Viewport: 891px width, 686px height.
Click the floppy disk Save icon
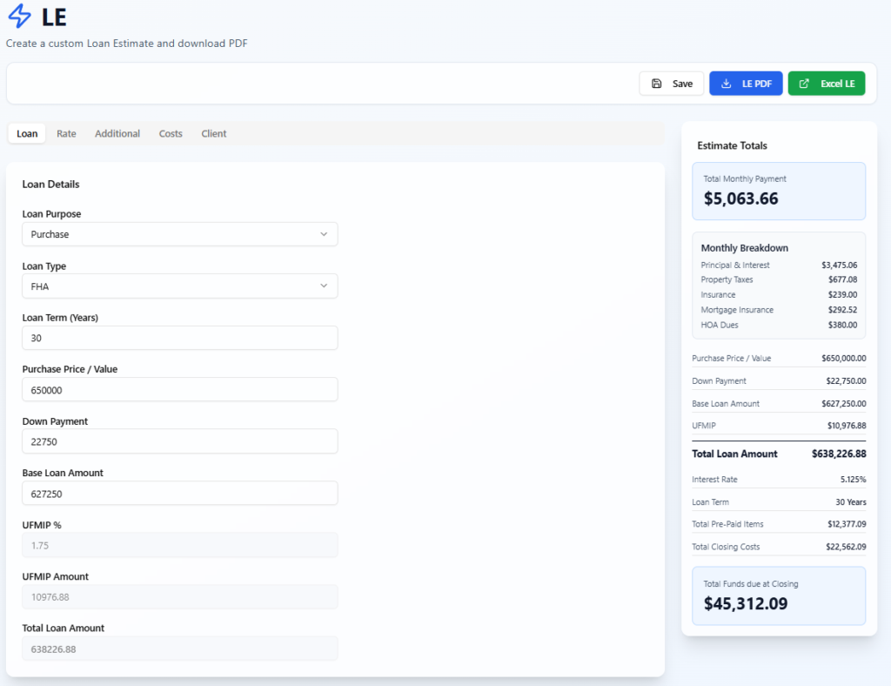click(x=657, y=84)
